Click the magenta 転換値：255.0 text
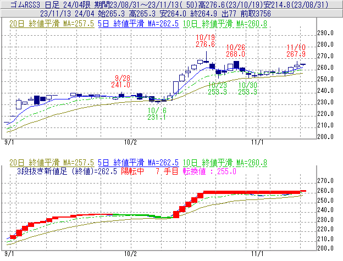This screenshot has height=261, width=343. point(209,171)
